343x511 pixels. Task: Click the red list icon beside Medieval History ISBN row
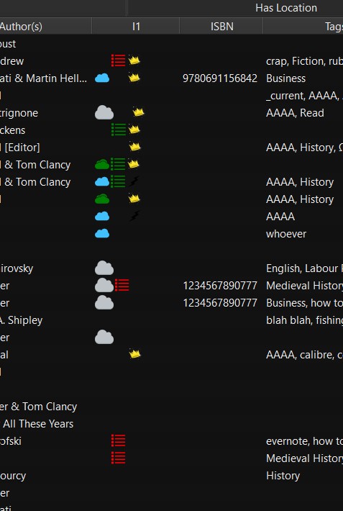tap(122, 285)
